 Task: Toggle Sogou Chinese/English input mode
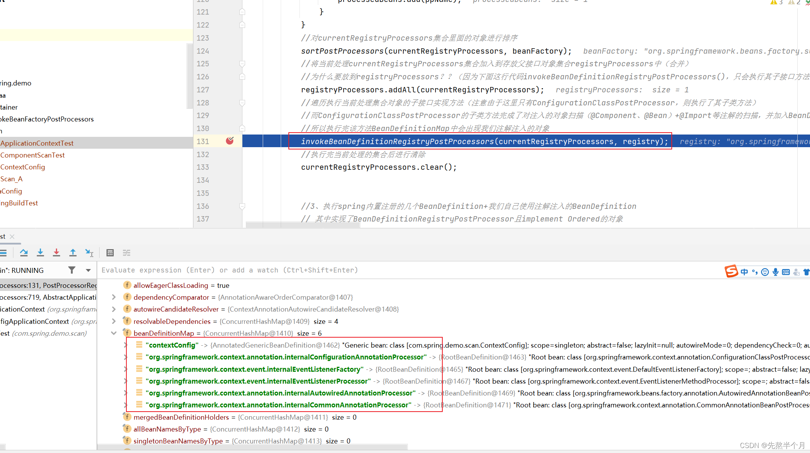coord(744,272)
